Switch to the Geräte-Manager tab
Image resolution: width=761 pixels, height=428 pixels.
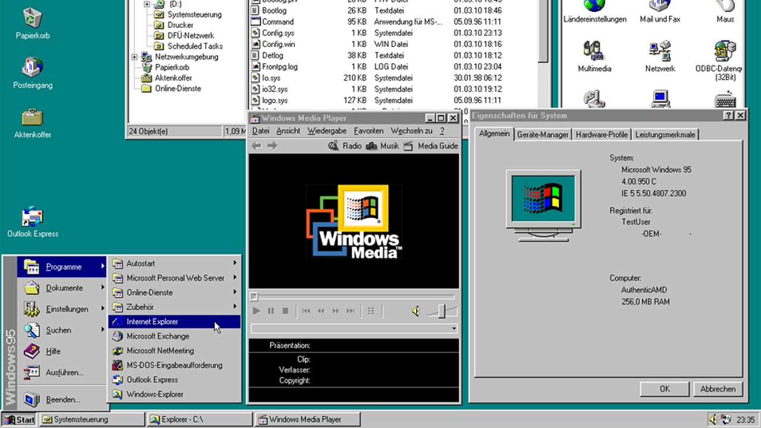coord(543,134)
